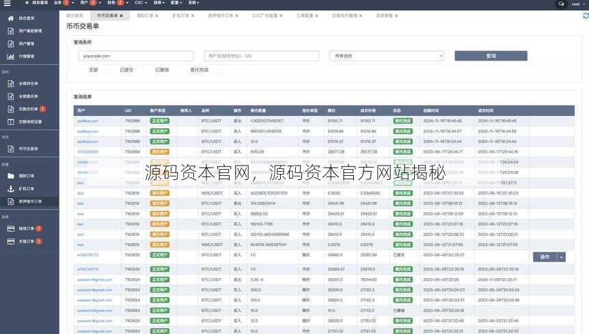Focus the yiqucode.com query input field
This screenshot has width=589, height=334.
[x=136, y=56]
